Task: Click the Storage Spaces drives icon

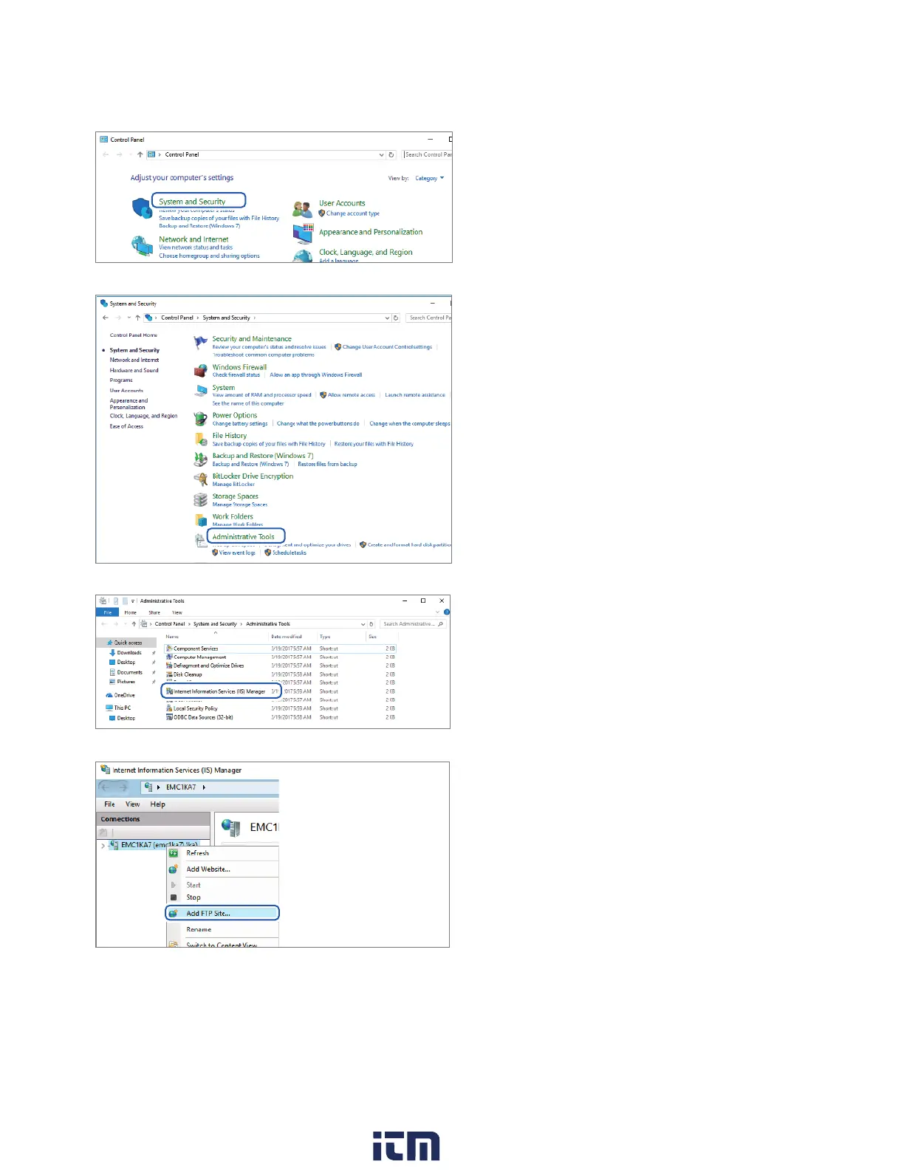Action: [x=200, y=500]
